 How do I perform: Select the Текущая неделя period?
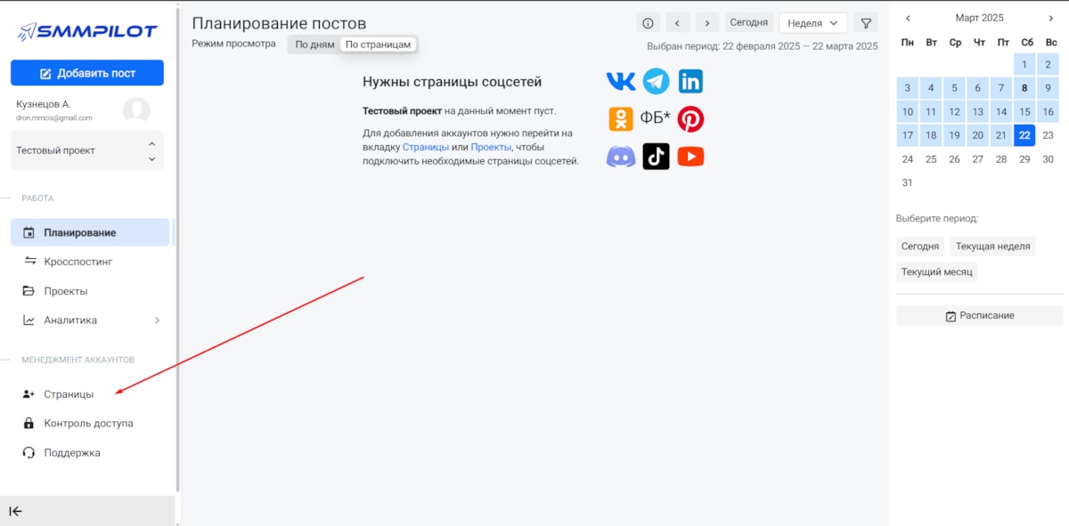coord(992,247)
